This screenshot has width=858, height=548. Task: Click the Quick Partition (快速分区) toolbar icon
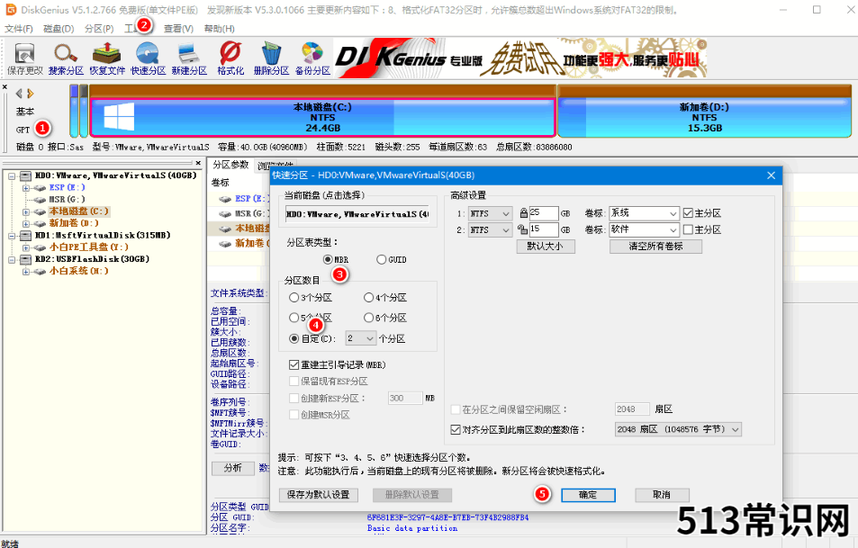click(148, 58)
